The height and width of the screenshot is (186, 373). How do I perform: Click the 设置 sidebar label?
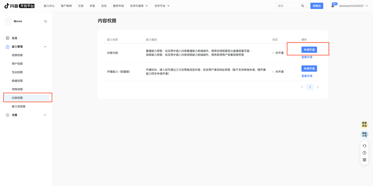tap(15, 115)
